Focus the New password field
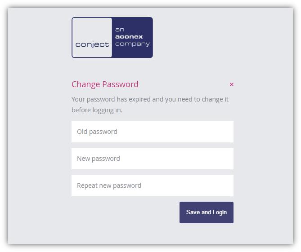 tap(152, 159)
